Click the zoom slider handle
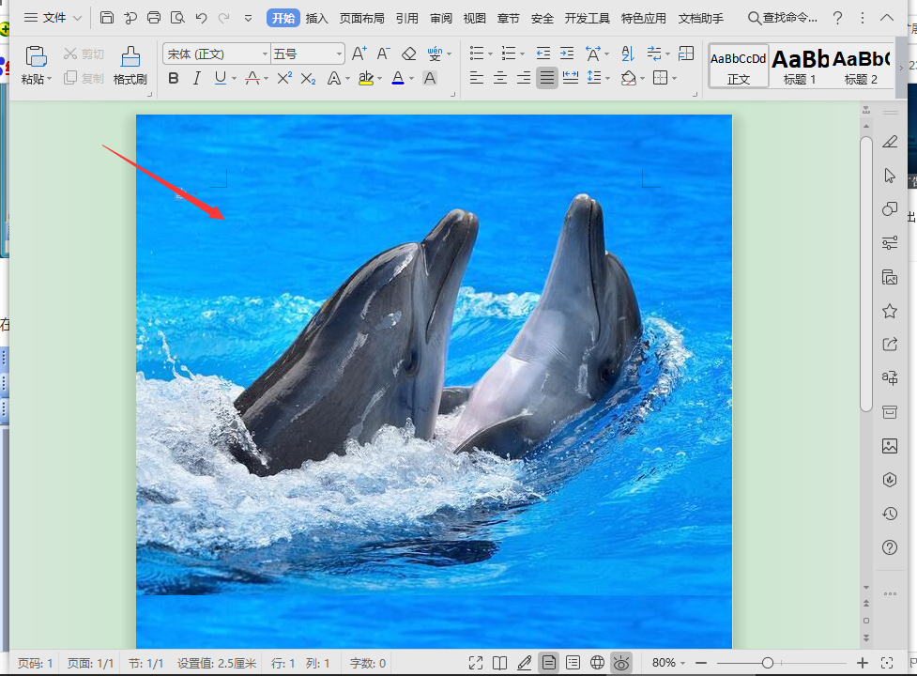Image resolution: width=917 pixels, height=676 pixels. (x=767, y=663)
